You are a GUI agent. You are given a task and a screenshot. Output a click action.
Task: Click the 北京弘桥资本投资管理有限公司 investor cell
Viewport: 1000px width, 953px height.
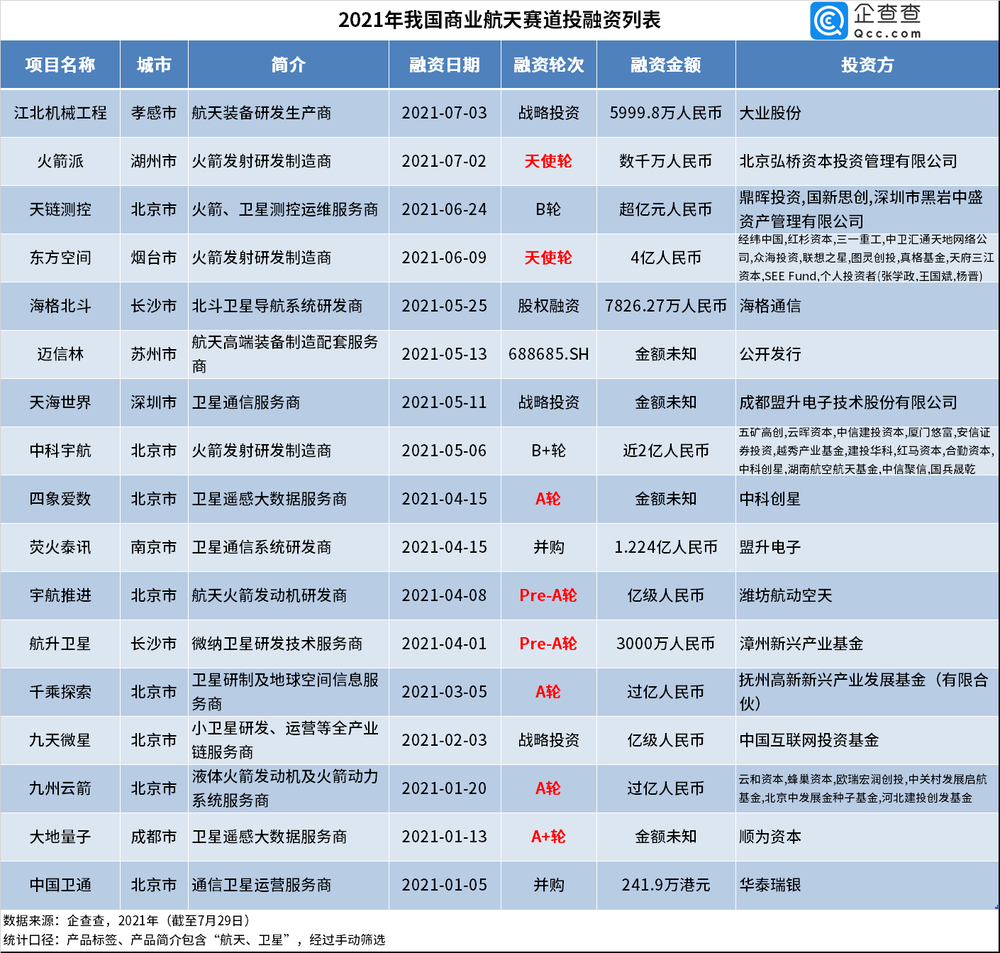pos(867,161)
